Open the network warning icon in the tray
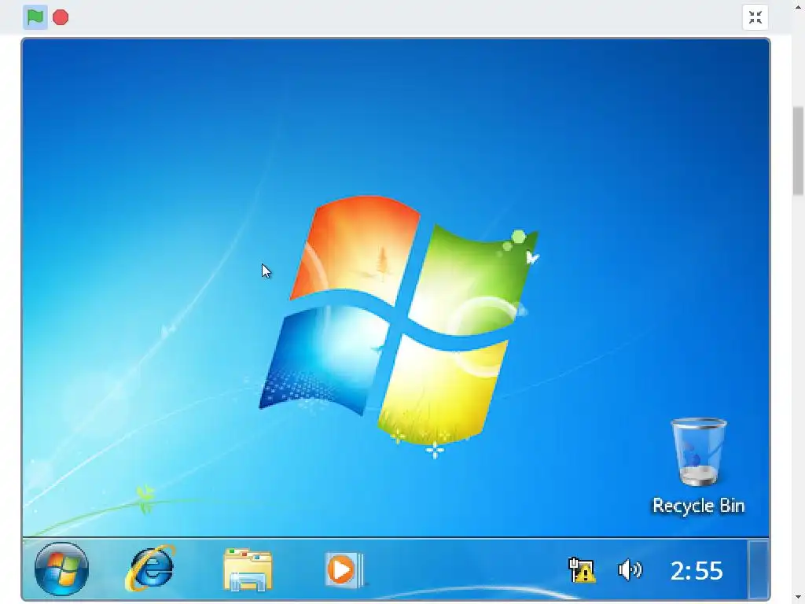The height and width of the screenshot is (604, 805). (x=582, y=570)
